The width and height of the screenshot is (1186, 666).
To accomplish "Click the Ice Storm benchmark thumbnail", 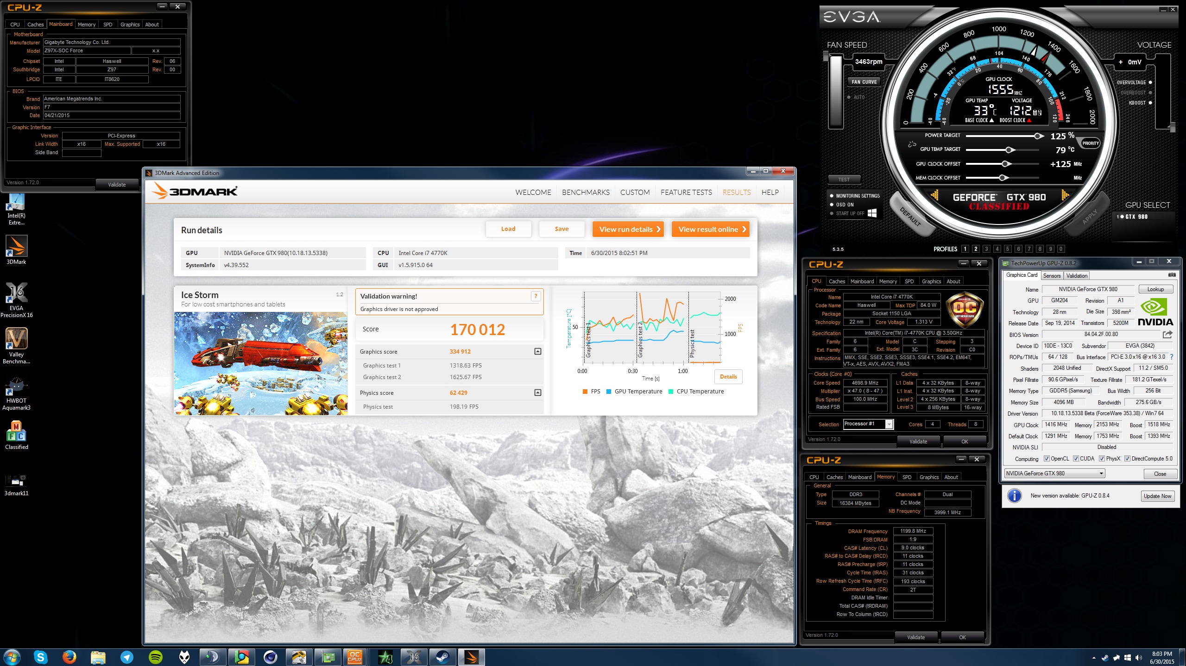I will [261, 363].
